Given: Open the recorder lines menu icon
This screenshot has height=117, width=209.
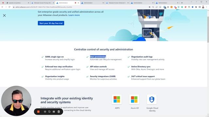Looking at the screenshot, I should click(x=45, y=112).
